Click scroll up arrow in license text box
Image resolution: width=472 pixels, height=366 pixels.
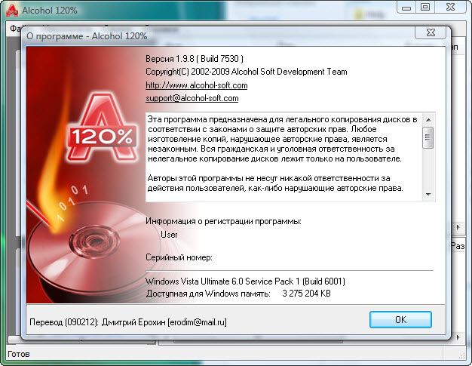[x=428, y=120]
